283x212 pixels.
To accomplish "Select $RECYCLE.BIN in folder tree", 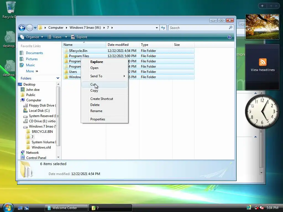I will [x=42, y=132].
